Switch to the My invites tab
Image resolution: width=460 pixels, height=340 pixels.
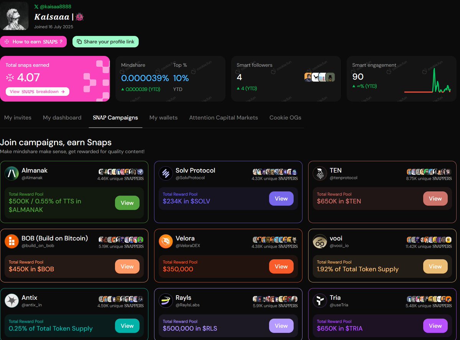[18, 118]
